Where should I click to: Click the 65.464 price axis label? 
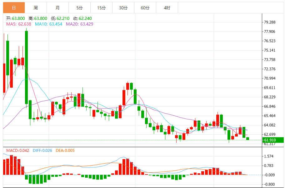270,116
